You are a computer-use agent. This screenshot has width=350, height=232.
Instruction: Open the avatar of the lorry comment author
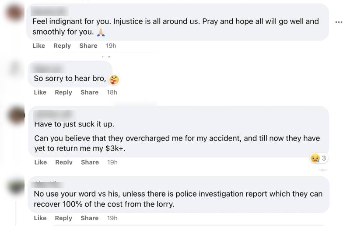coord(17,186)
